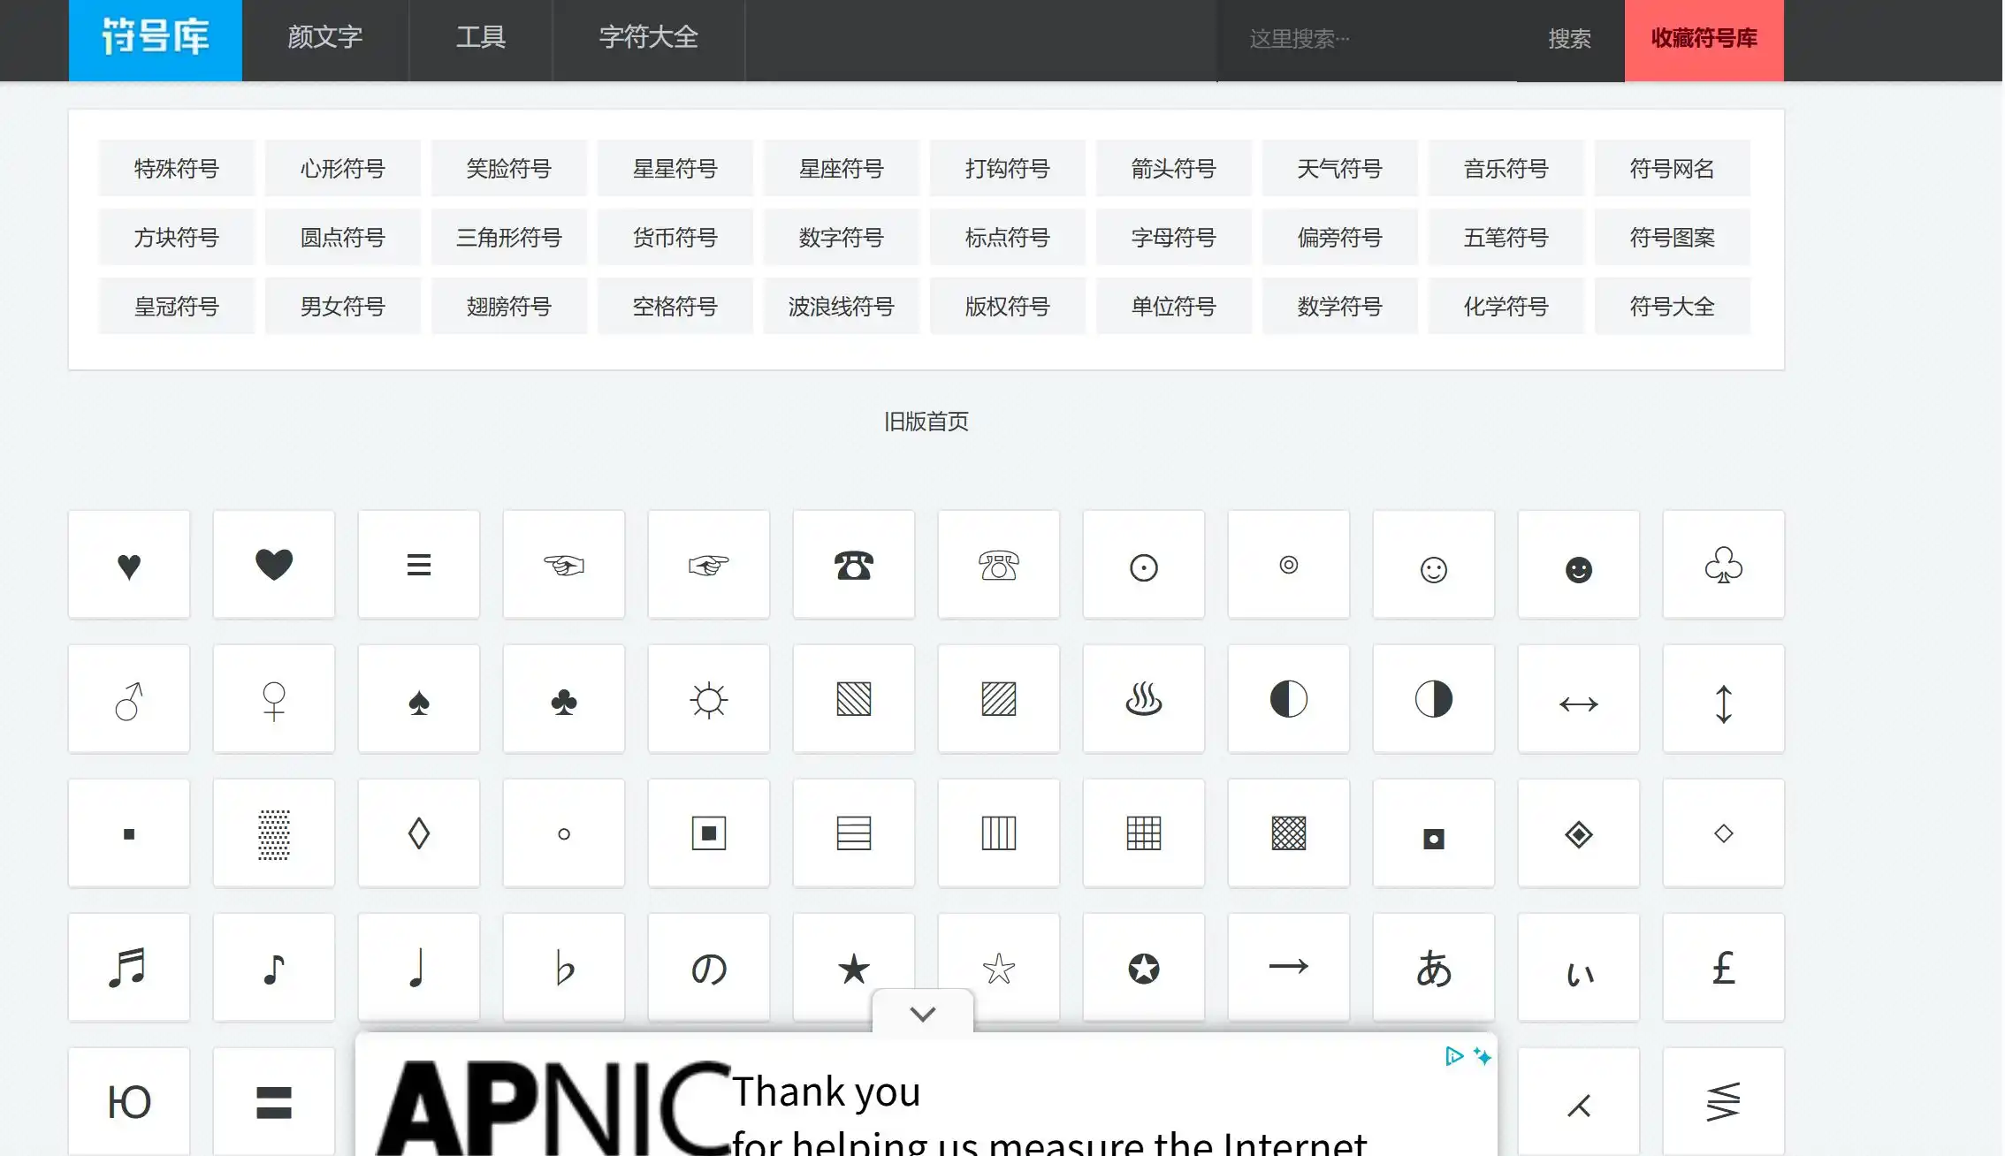Screen dimensions: 2005x1156
Task: Select the quarter note symbol tile
Action: click(x=419, y=968)
